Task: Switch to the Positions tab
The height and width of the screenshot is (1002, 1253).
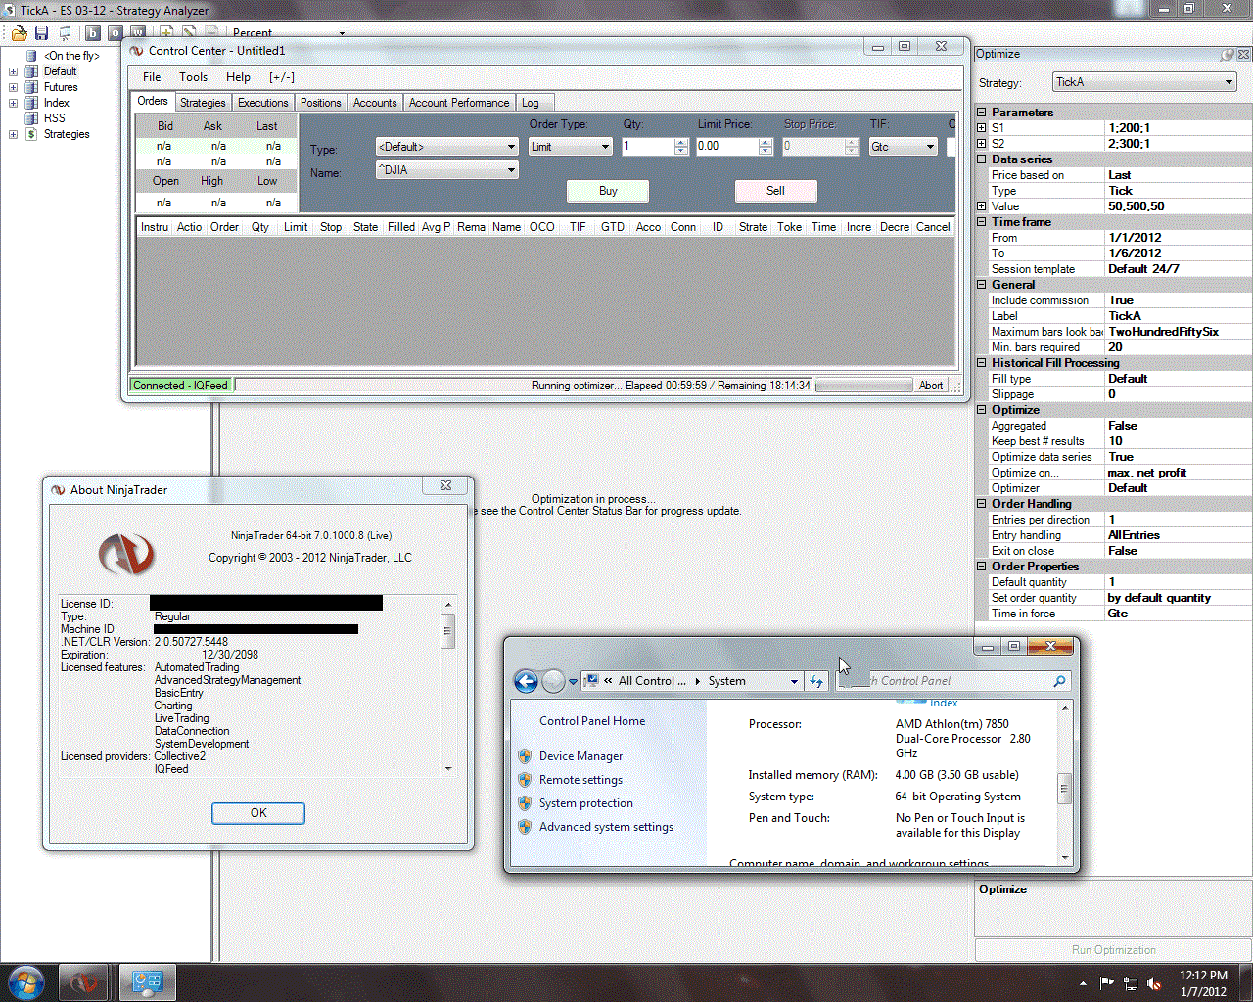Action: click(321, 103)
